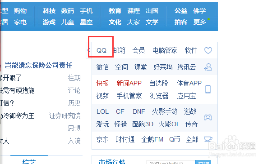Open 火影OL link
Viewport: 272px width, 164px height.
click(169, 124)
